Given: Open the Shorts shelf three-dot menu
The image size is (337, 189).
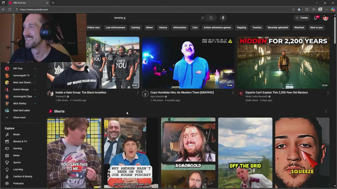Looking at the screenshot, I should (x=326, y=111).
